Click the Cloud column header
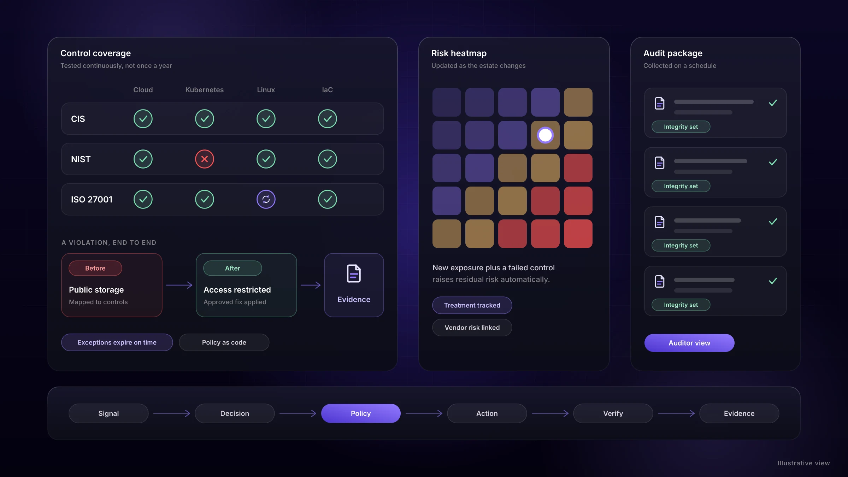 143,90
